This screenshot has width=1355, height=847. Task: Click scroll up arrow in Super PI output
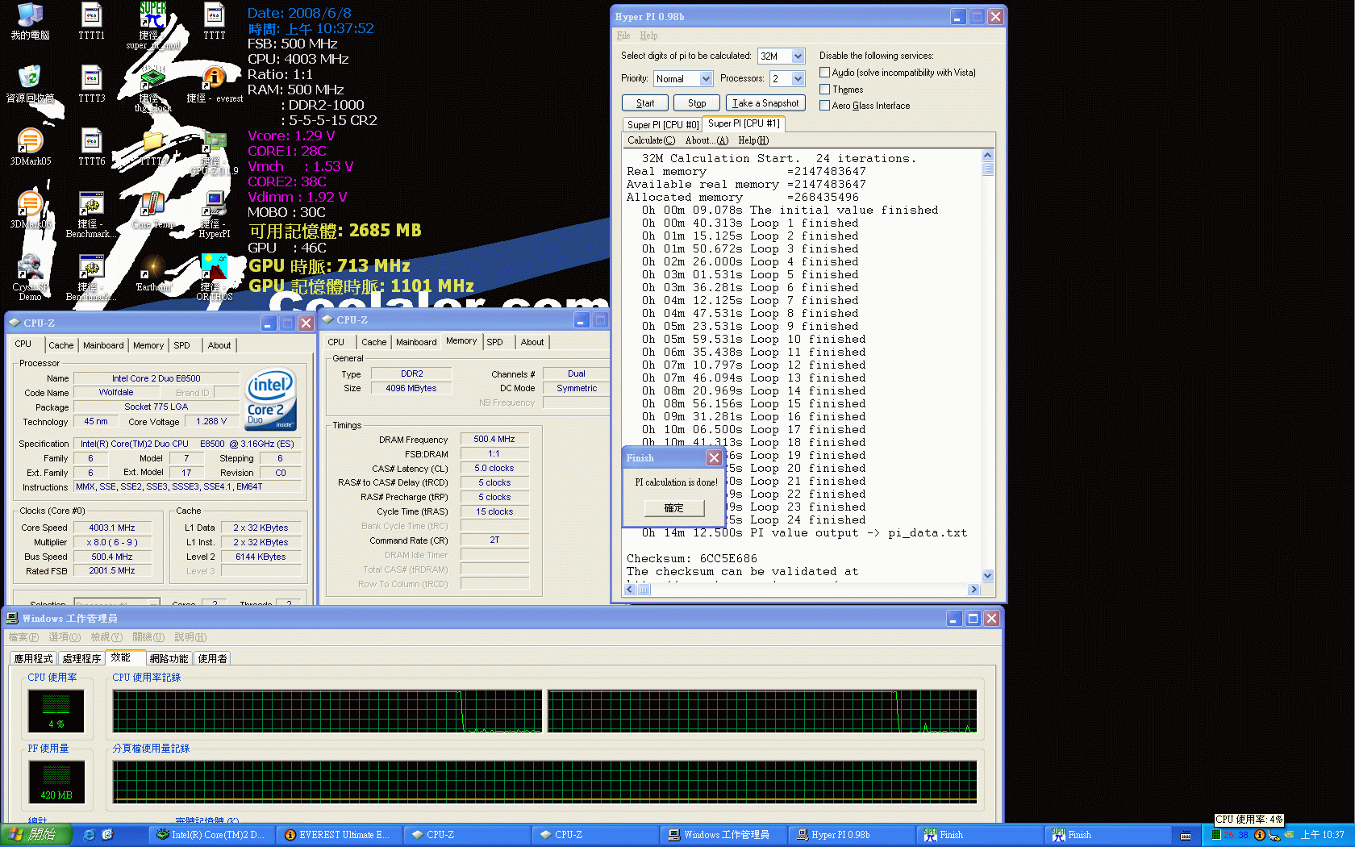(988, 155)
